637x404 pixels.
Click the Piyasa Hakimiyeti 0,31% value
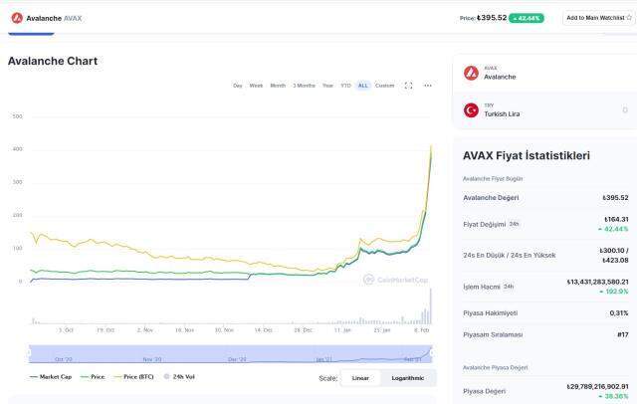(x=619, y=313)
